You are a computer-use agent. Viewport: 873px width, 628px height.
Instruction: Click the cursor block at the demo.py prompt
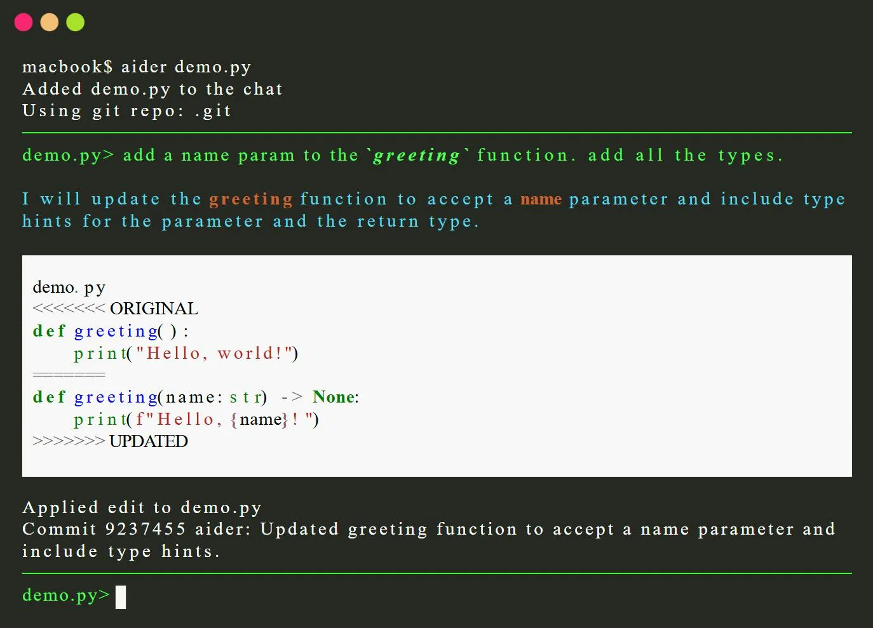coord(121,597)
